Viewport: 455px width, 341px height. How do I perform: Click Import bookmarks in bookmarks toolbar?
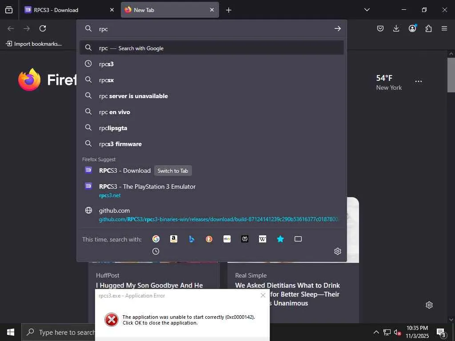(34, 44)
